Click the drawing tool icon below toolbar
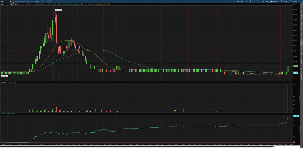 click(x=294, y=4)
